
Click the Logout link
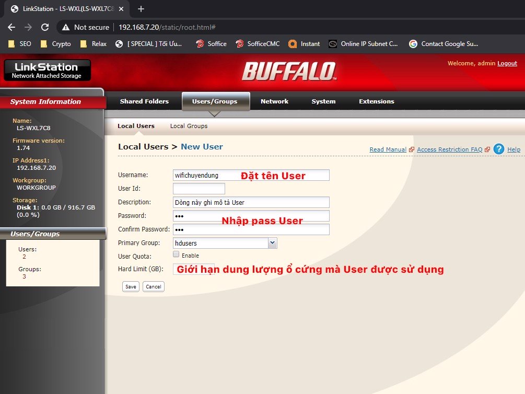click(x=507, y=63)
